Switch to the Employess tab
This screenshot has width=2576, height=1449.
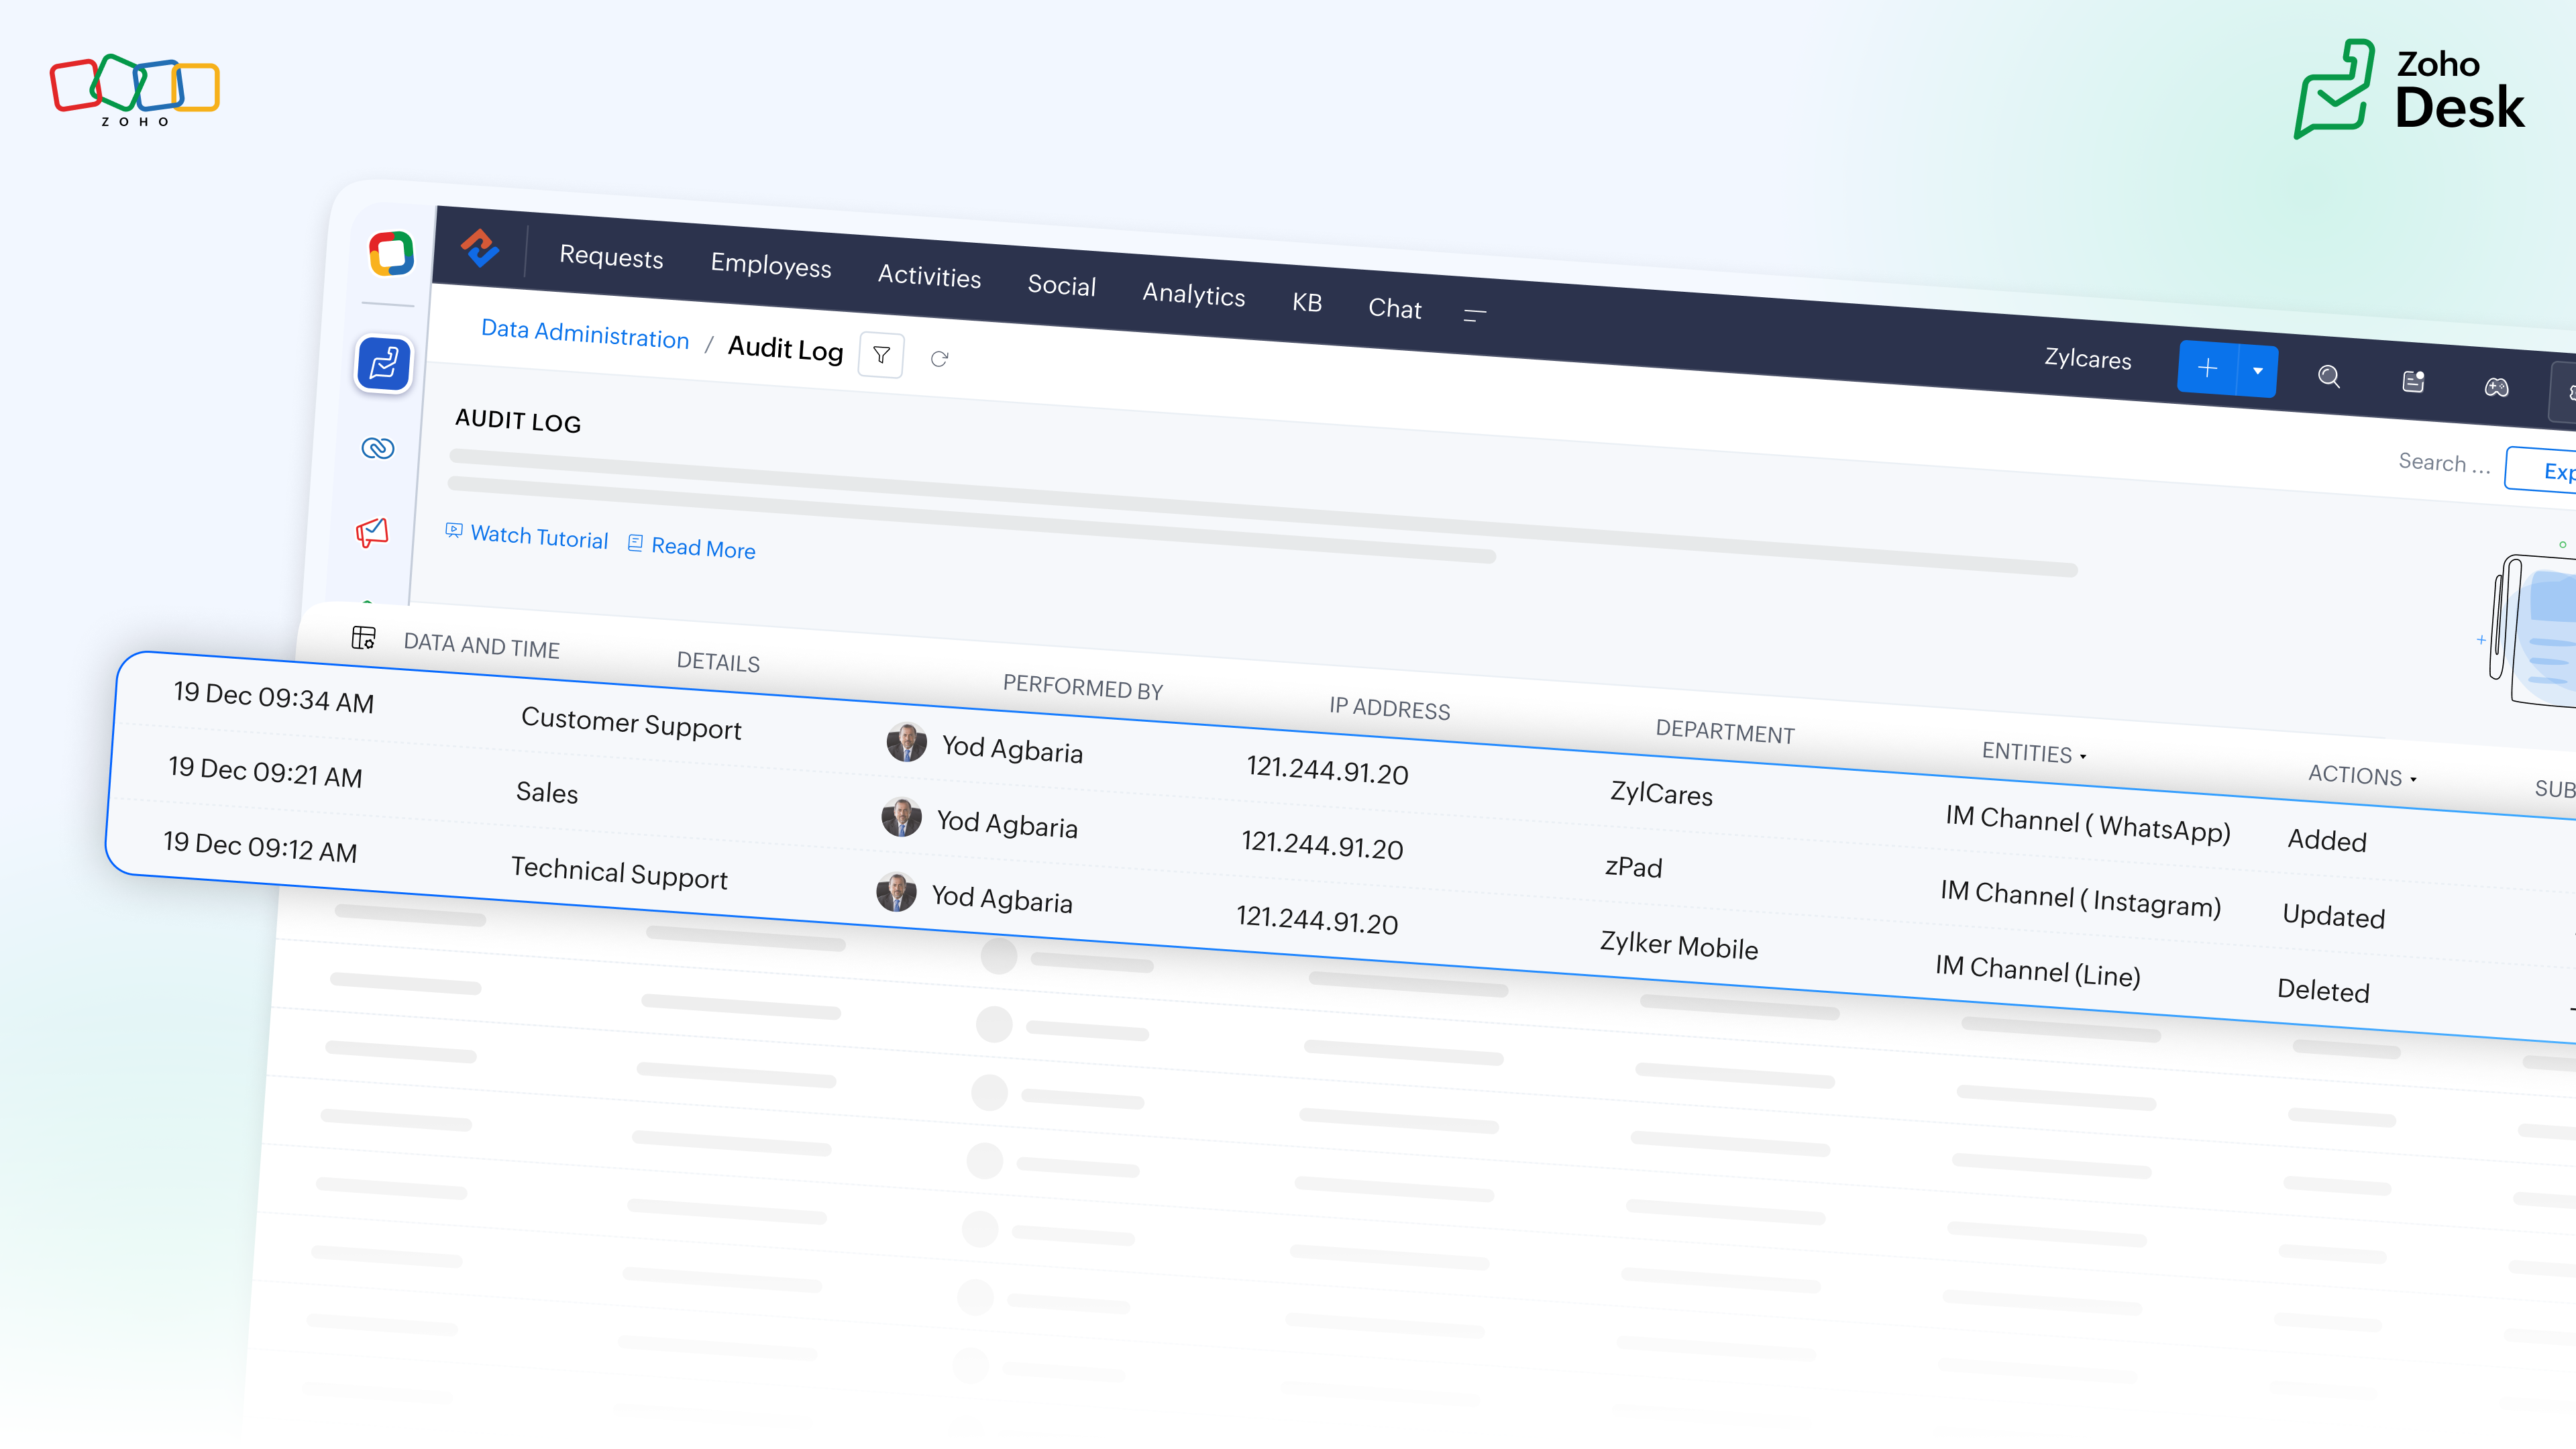(771, 266)
